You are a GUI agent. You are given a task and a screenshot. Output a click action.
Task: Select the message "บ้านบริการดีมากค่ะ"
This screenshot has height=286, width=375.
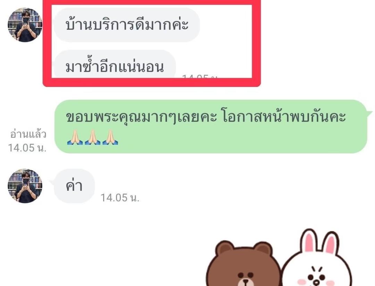(127, 25)
